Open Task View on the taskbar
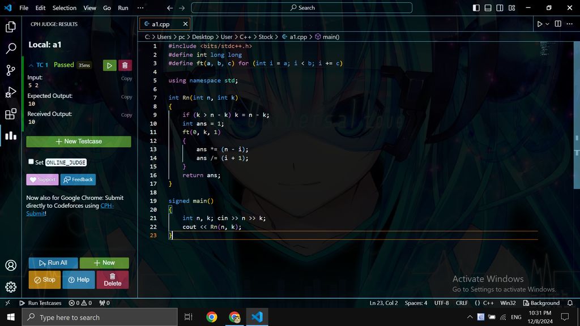Image resolution: width=580 pixels, height=326 pixels. [x=188, y=317]
